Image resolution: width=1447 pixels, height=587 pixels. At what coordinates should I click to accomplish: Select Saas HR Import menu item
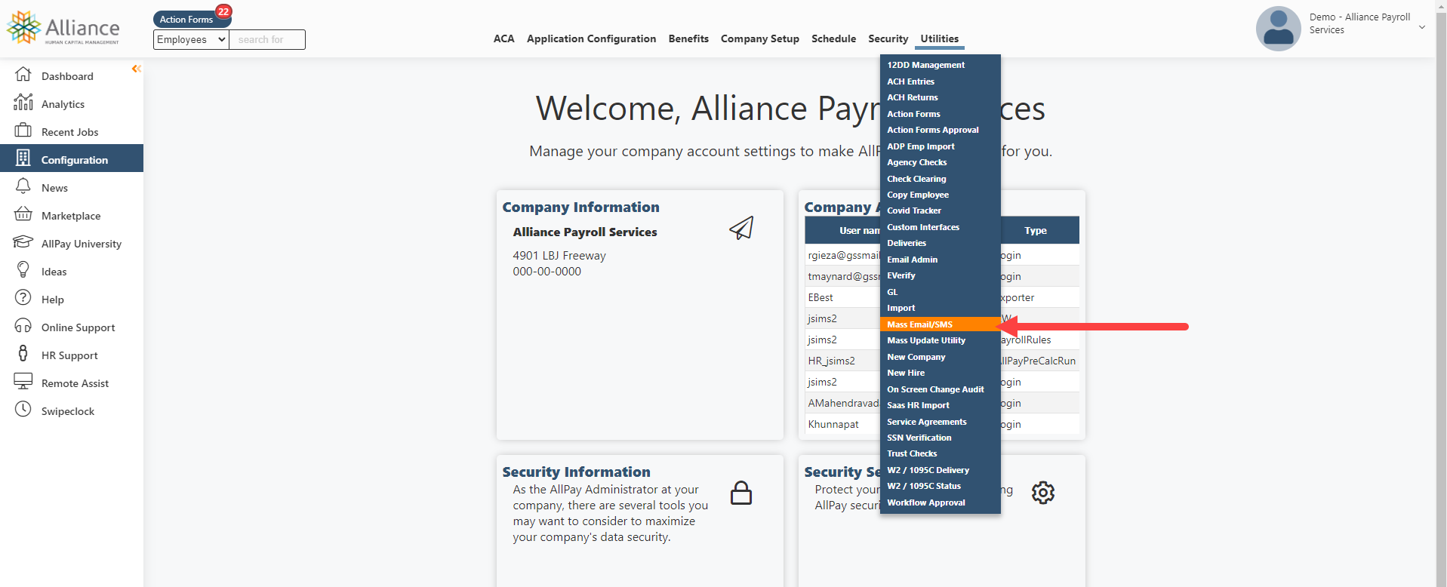(941, 405)
